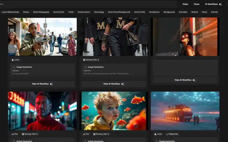Select the Aerial Videography category

click(41, 12)
